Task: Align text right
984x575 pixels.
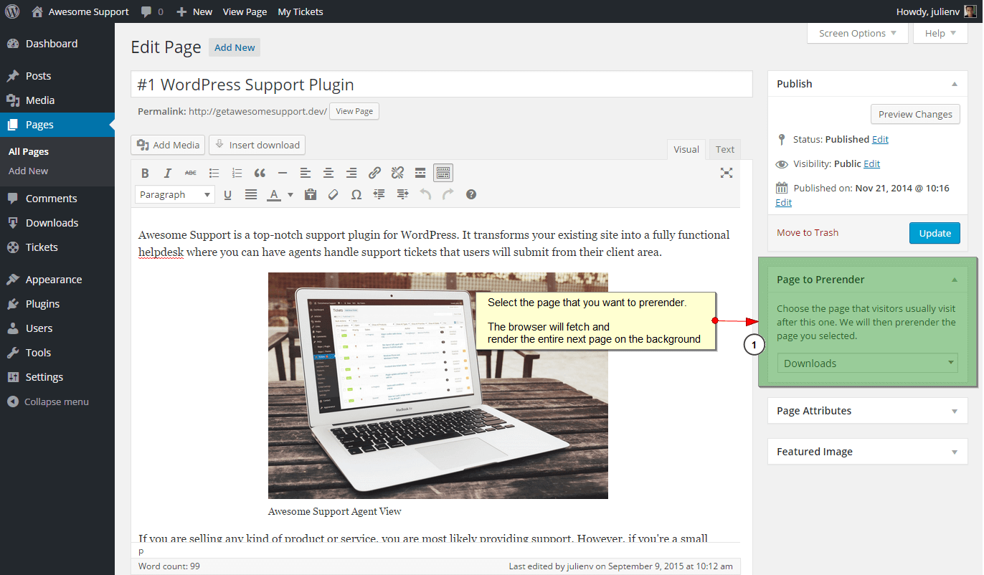Action: (x=351, y=173)
